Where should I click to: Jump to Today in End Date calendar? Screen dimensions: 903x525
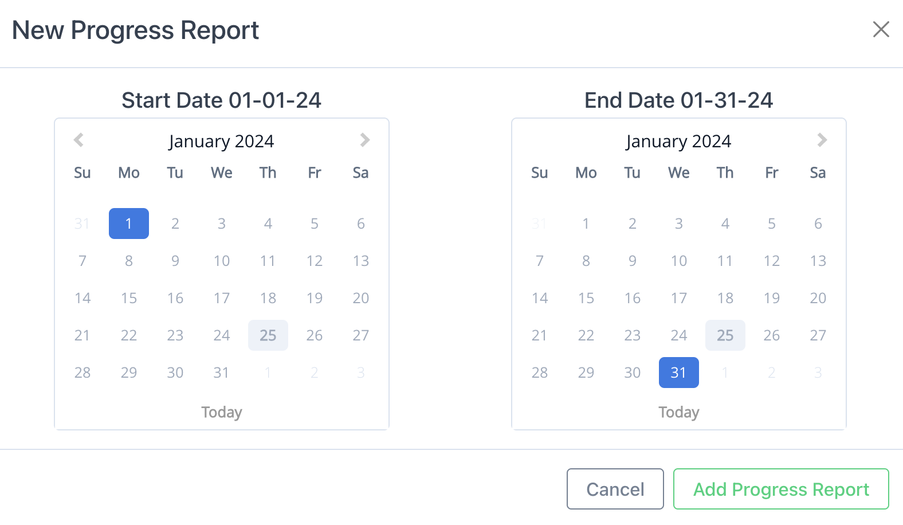pos(679,412)
